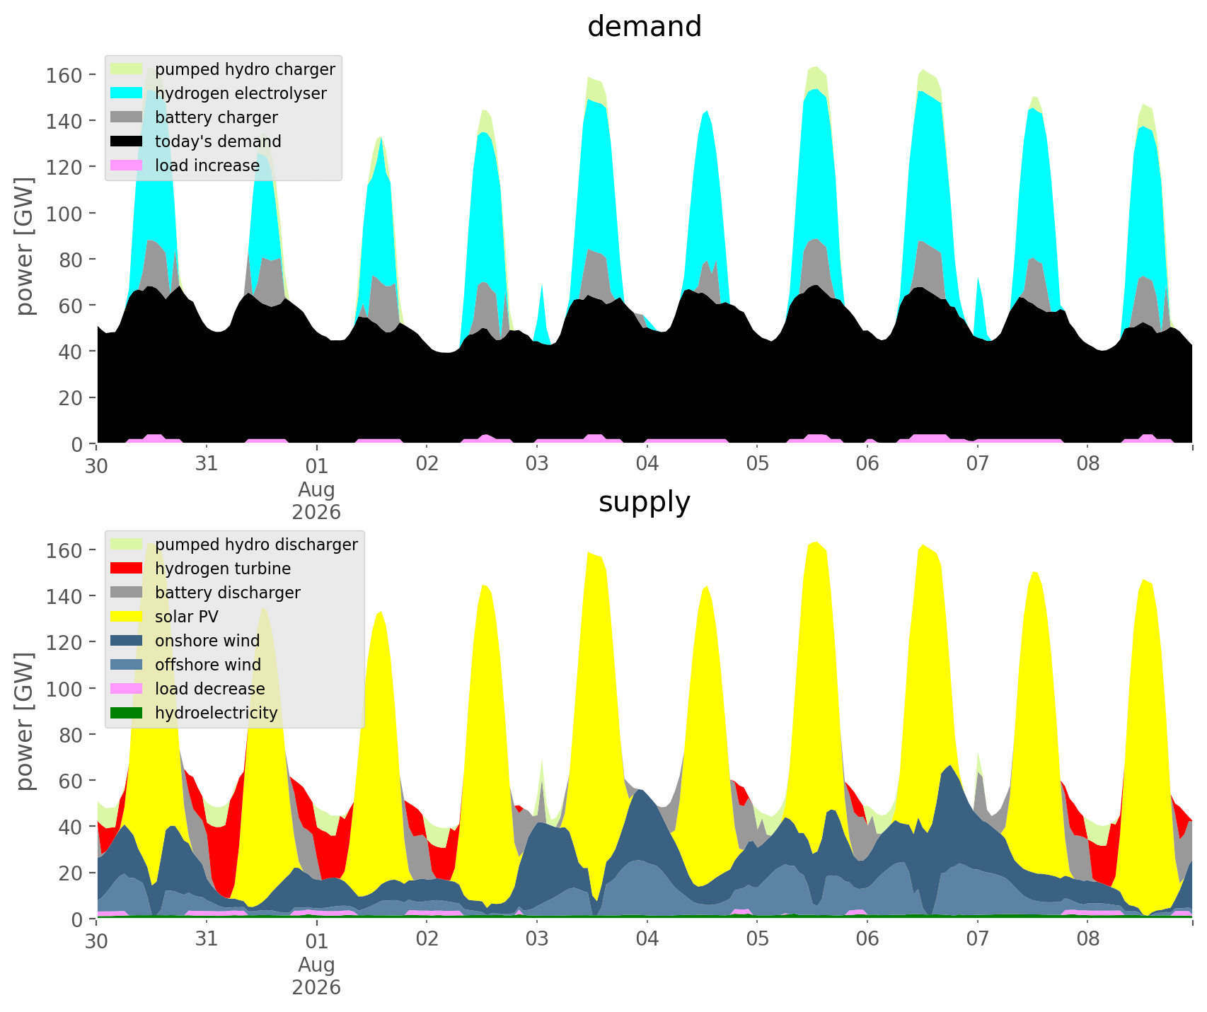Select the 'today's demand' legend label
This screenshot has height=1012, width=1207.
tap(218, 142)
